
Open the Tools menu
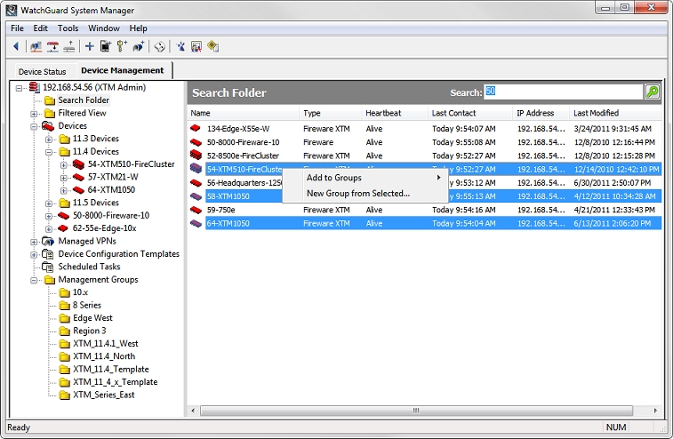[x=68, y=28]
